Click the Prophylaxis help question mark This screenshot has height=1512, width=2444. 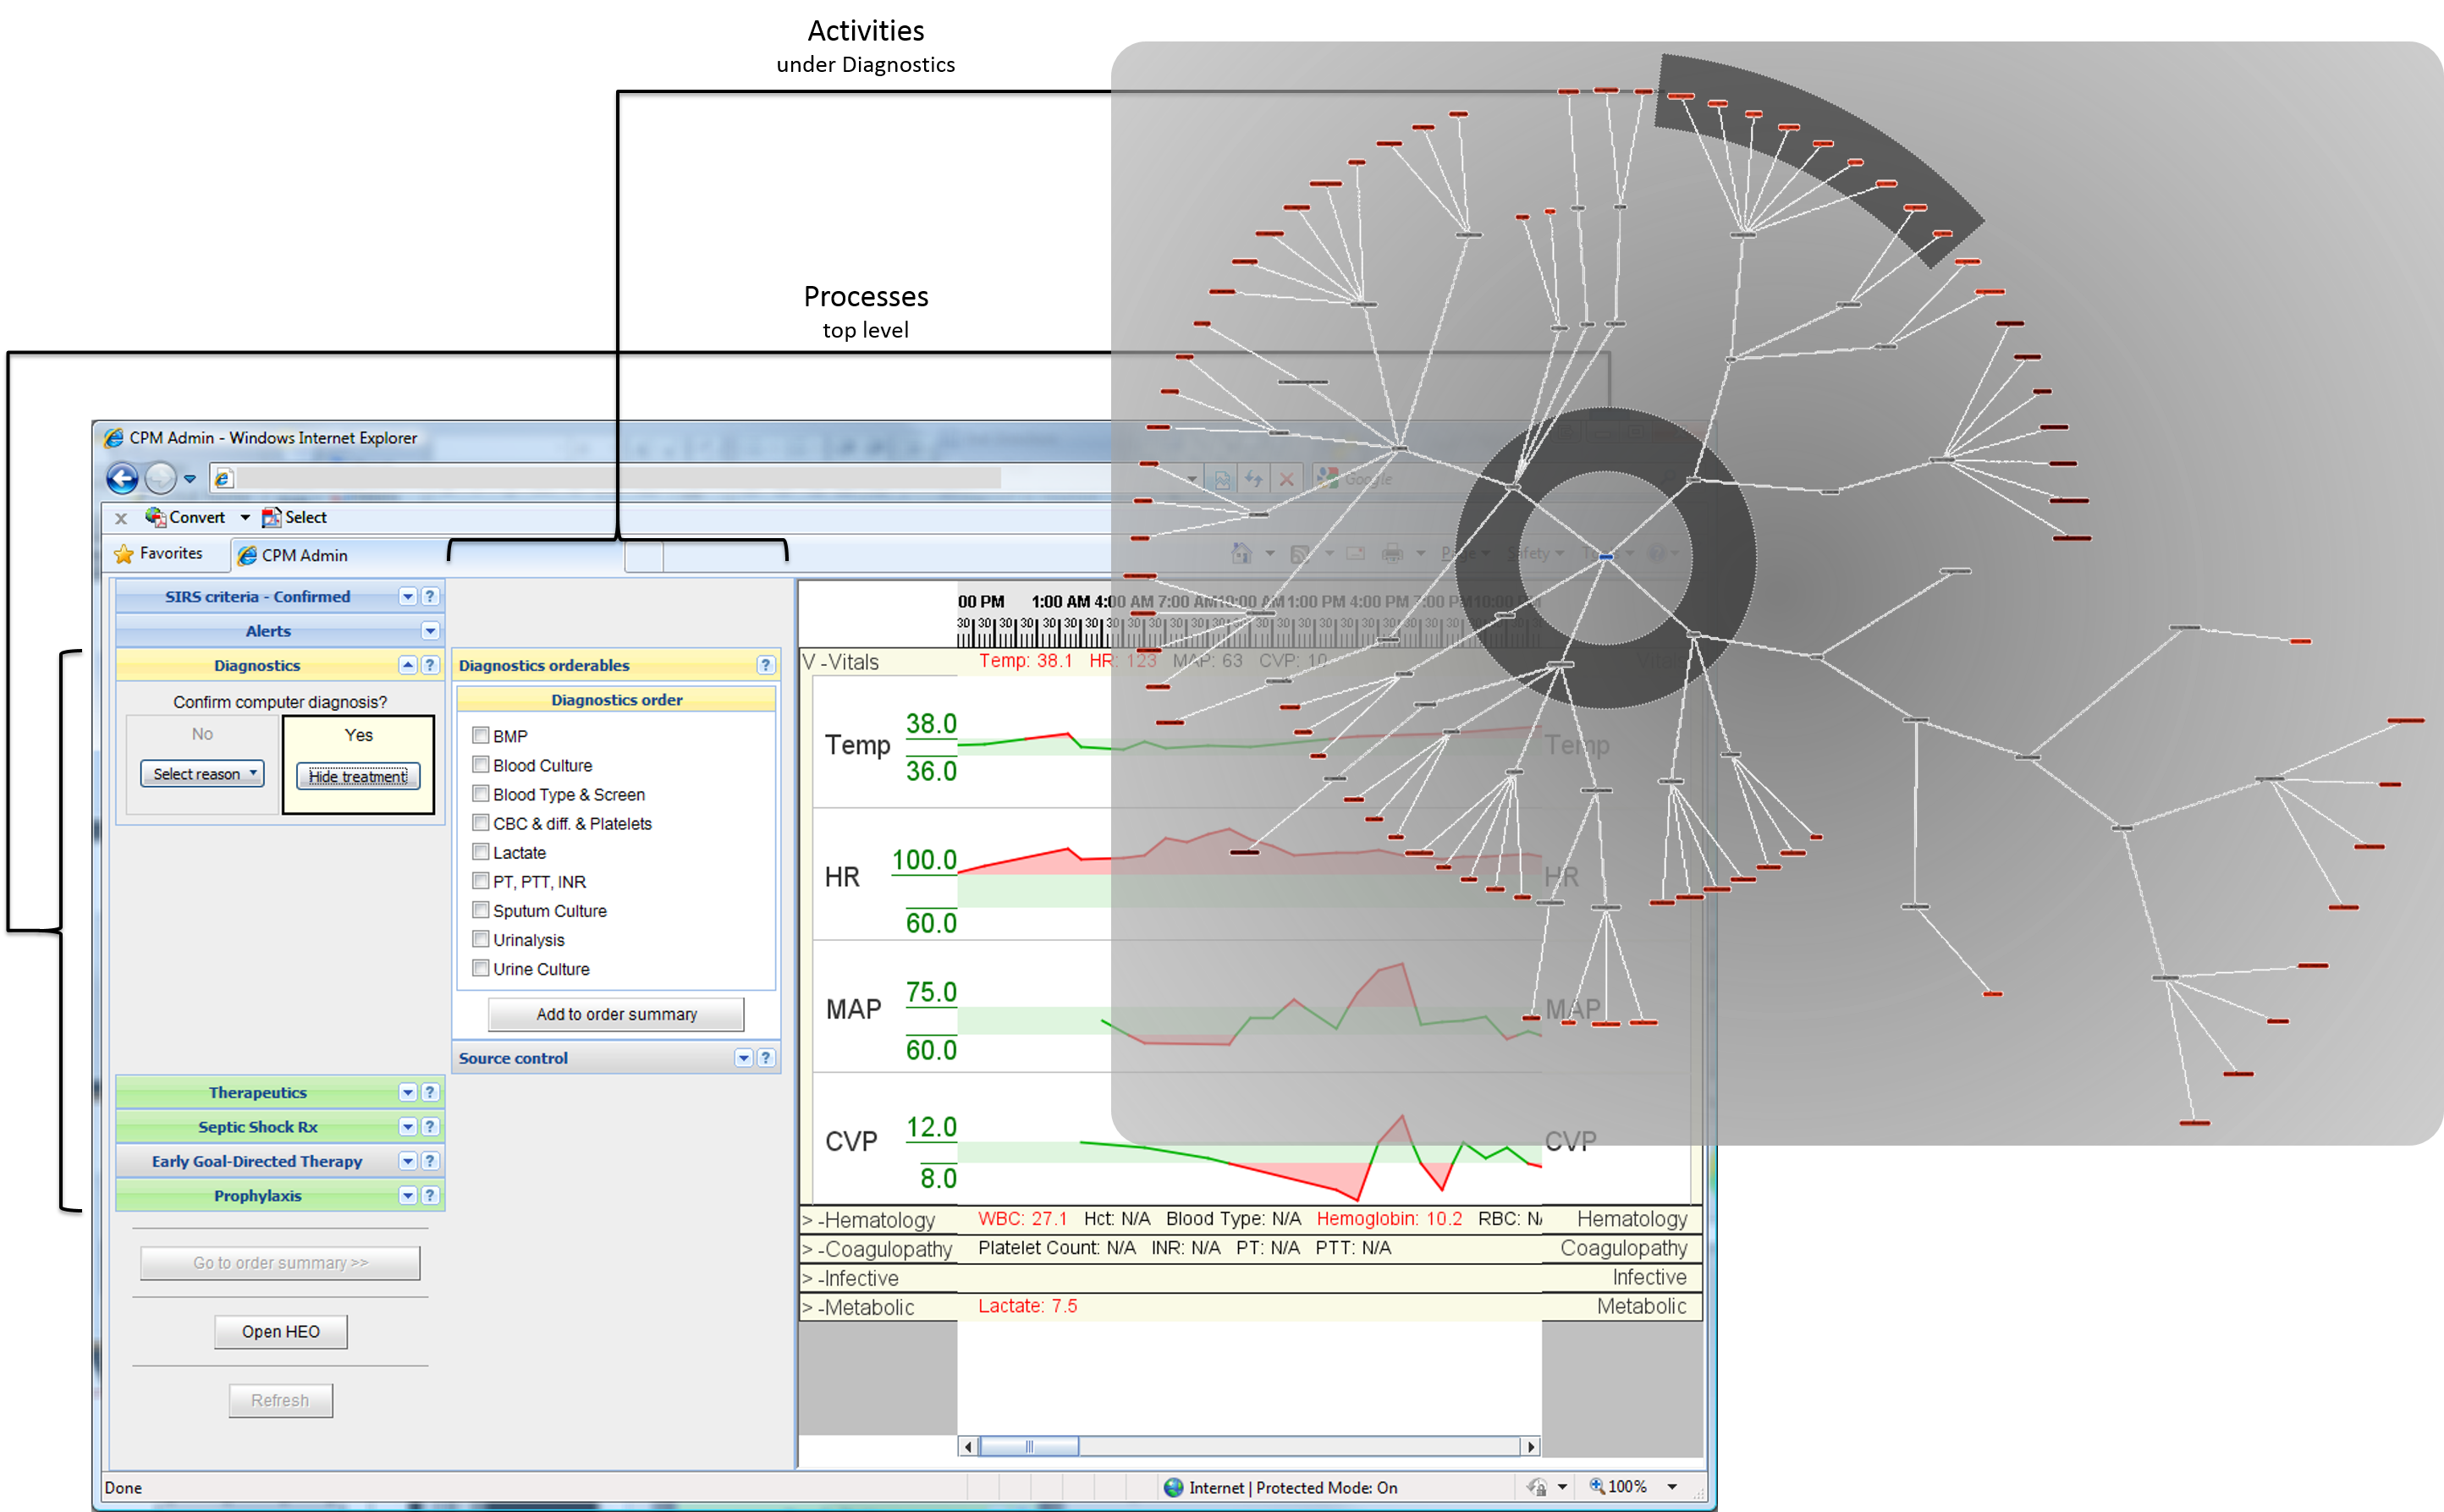[x=430, y=1196]
